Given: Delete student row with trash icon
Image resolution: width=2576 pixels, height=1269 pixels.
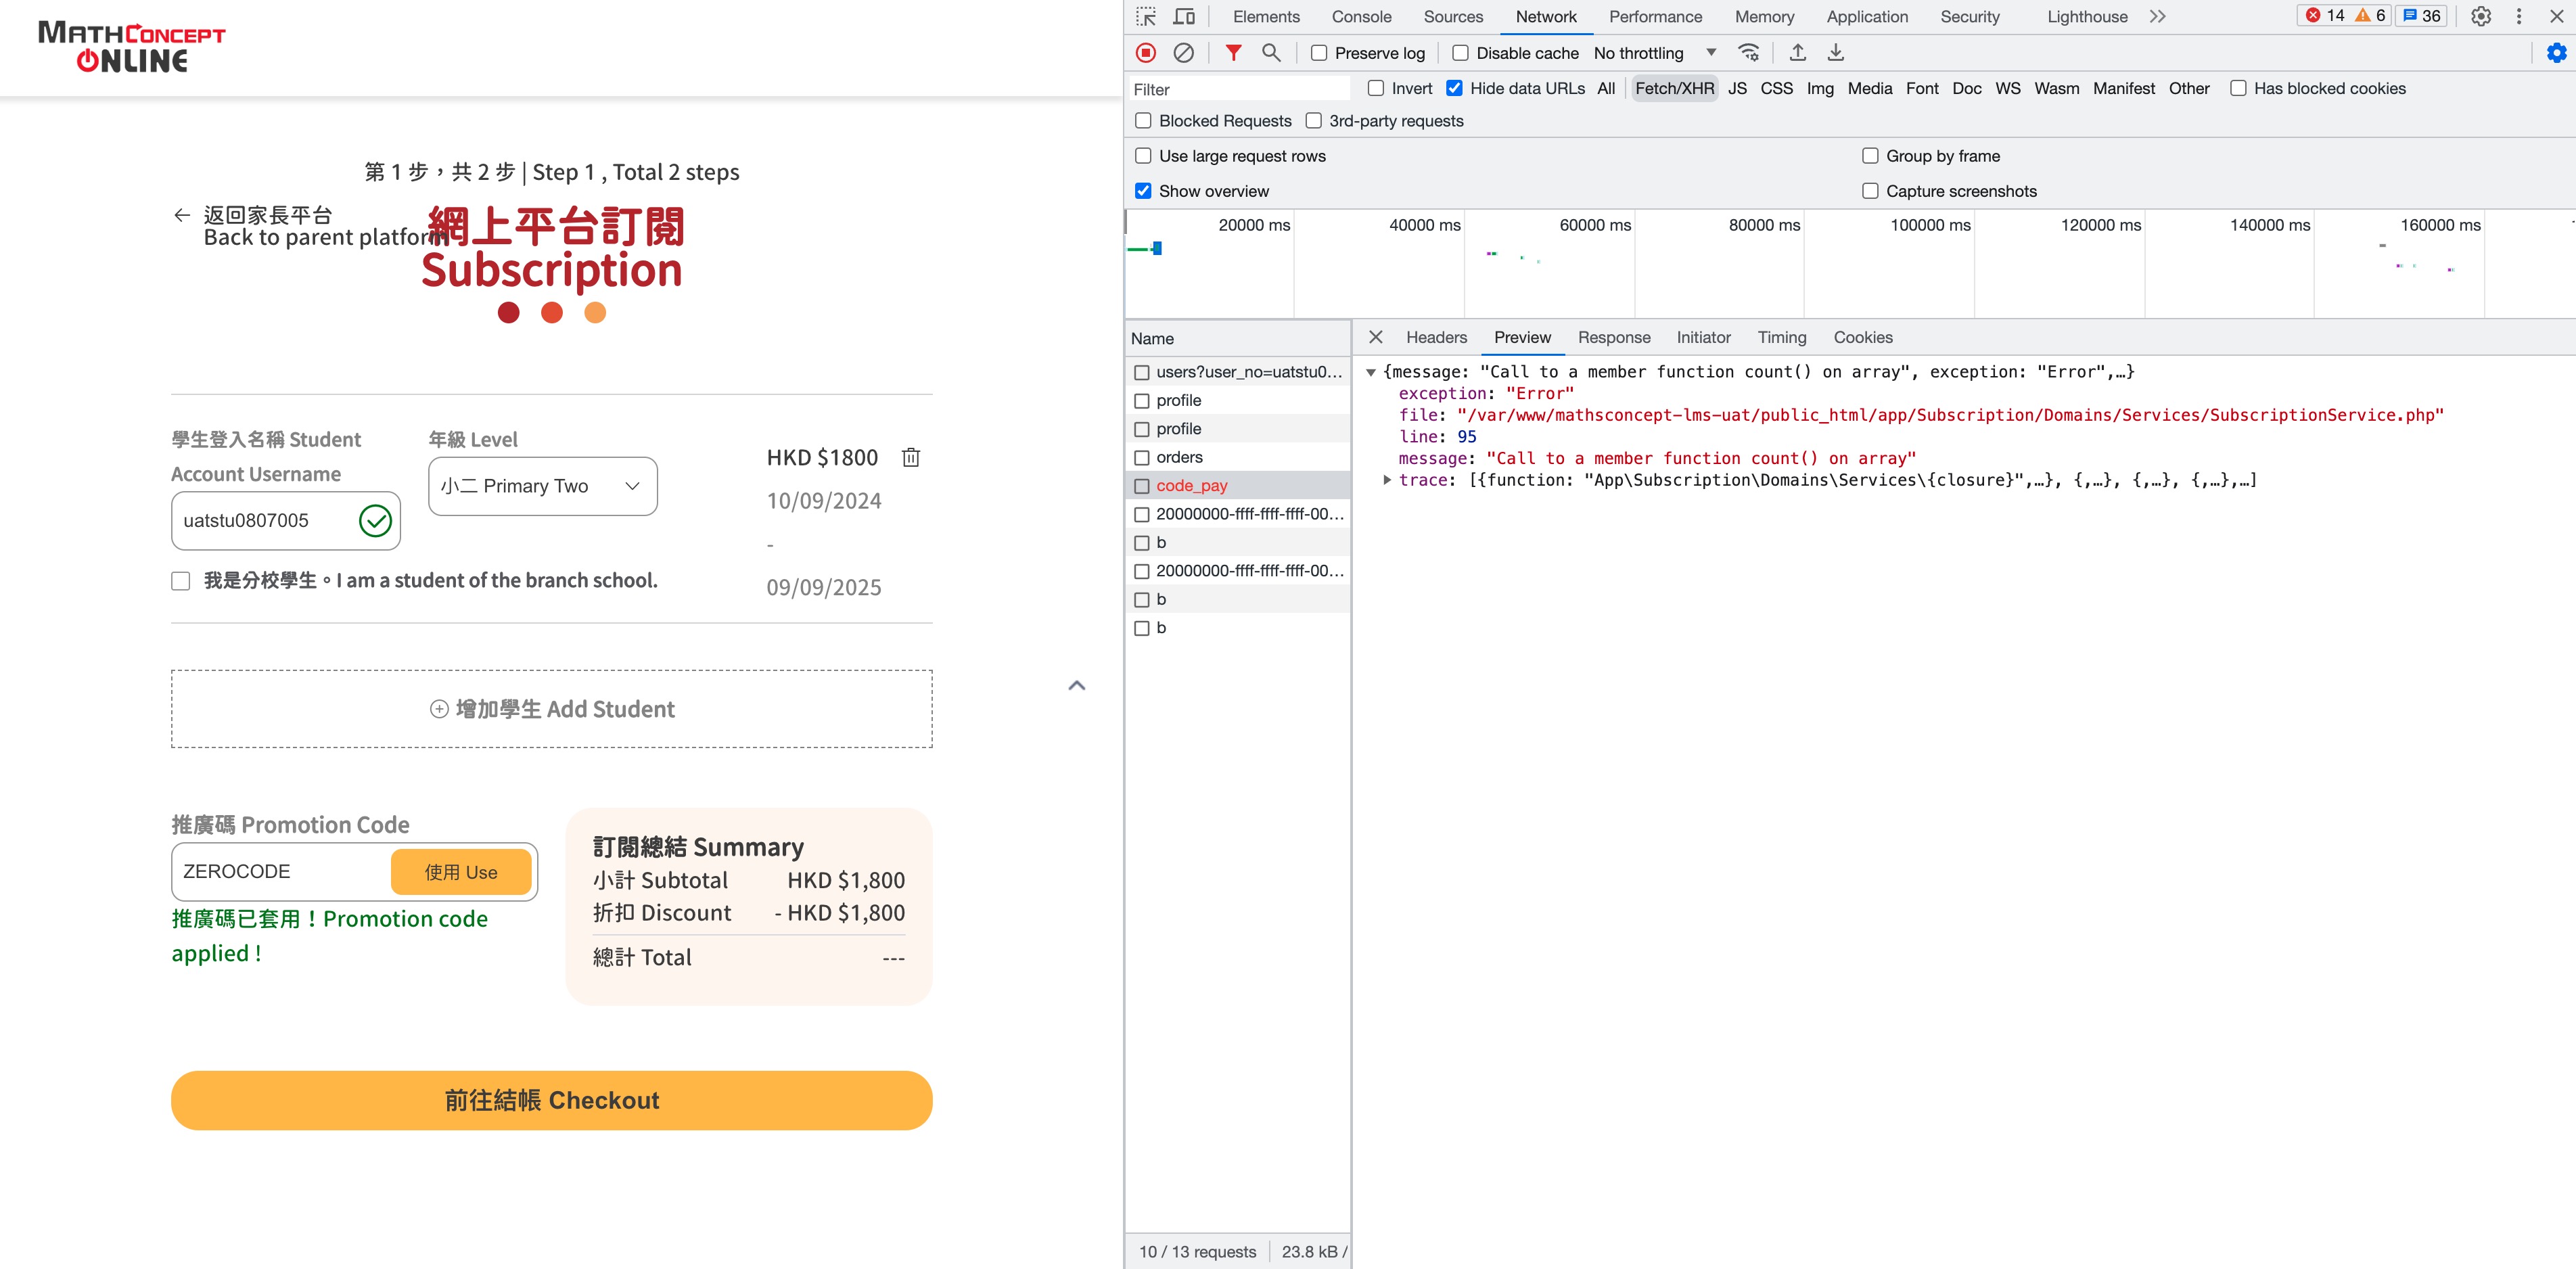Looking at the screenshot, I should coord(910,458).
